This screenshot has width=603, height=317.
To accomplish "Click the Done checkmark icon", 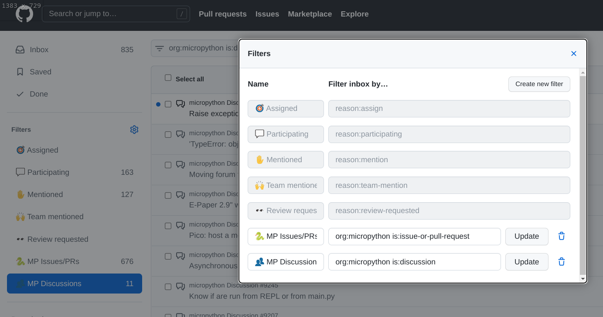I will coord(20,94).
